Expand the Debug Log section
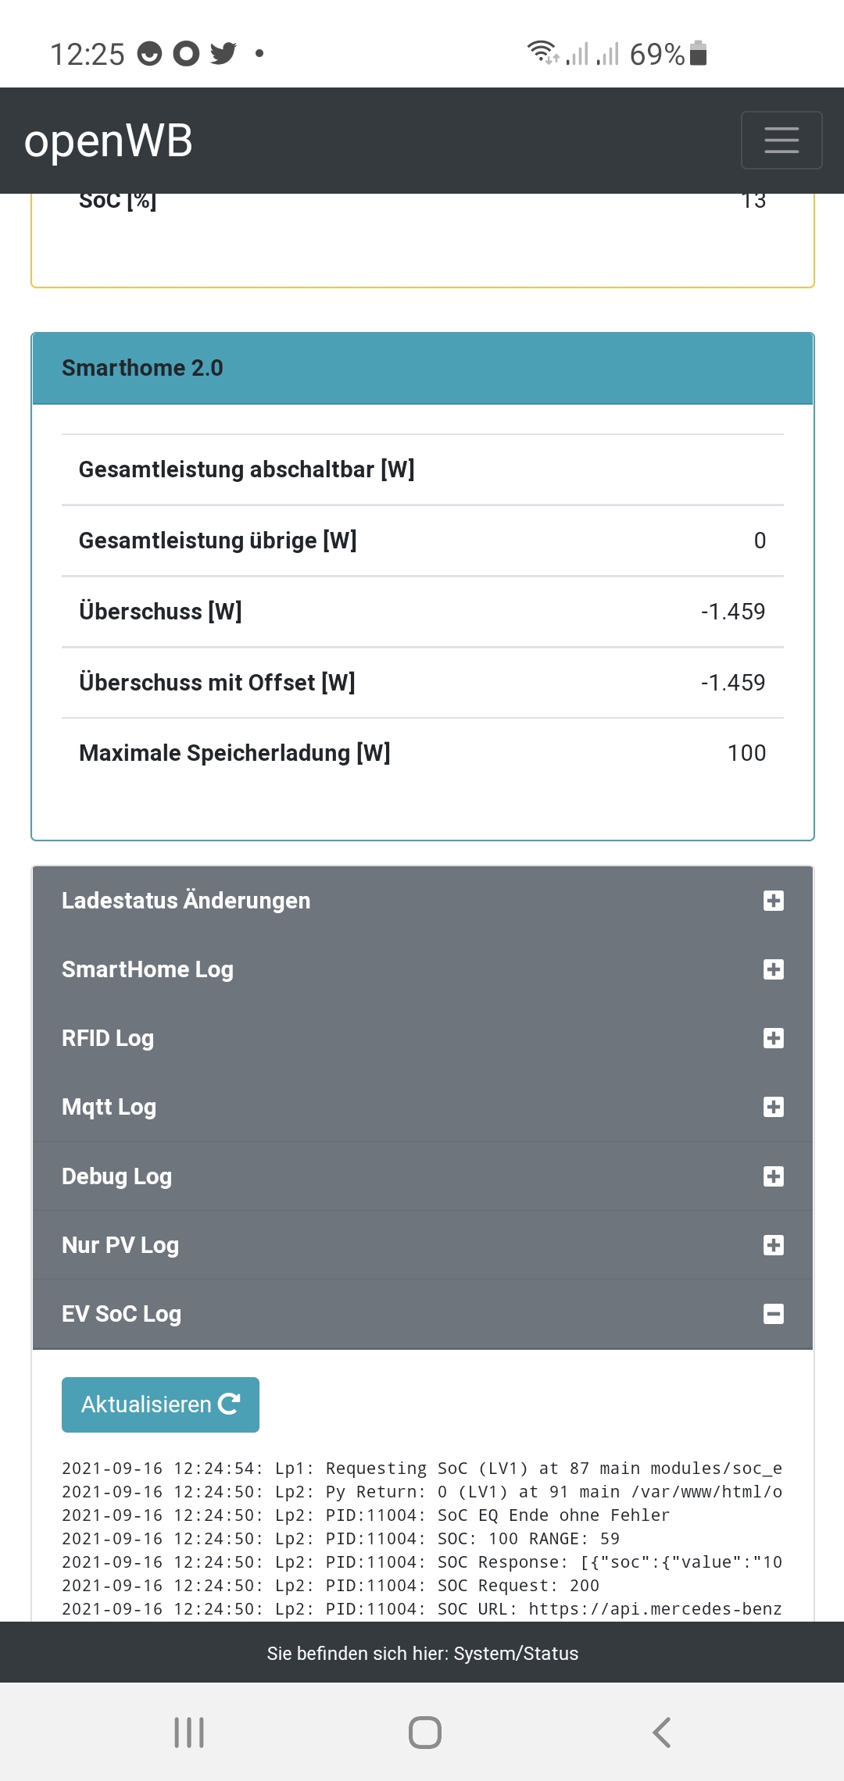Screen dimensions: 844x1781 (117, 1176)
